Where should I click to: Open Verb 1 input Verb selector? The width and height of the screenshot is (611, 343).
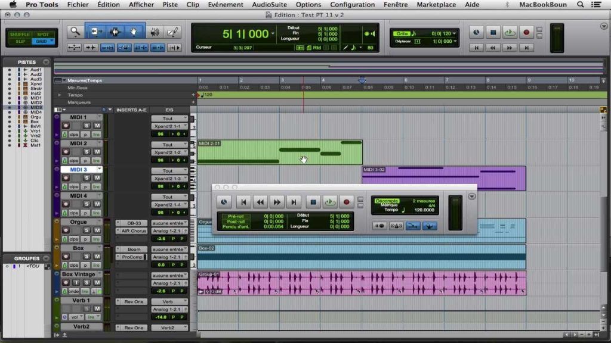click(x=169, y=302)
